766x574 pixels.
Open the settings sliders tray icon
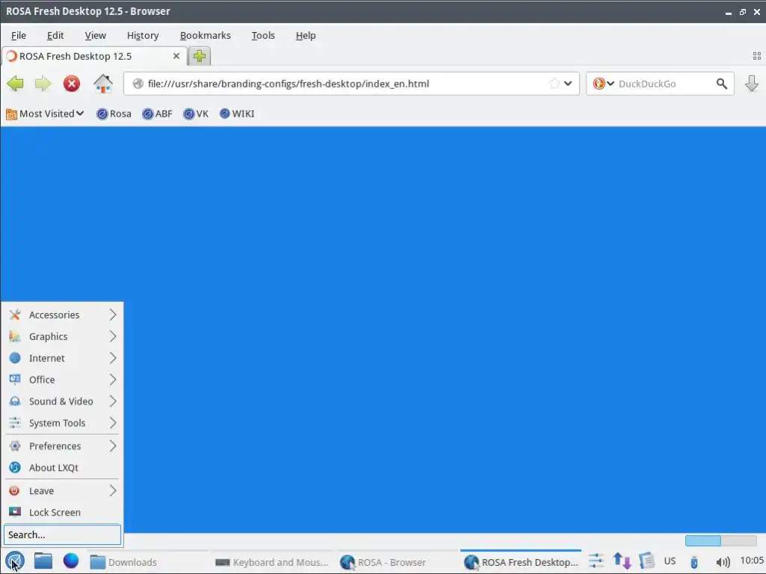596,561
